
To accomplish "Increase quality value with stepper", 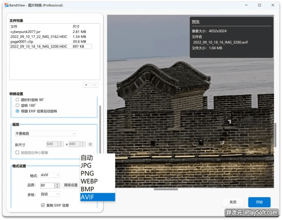I will tap(57, 184).
